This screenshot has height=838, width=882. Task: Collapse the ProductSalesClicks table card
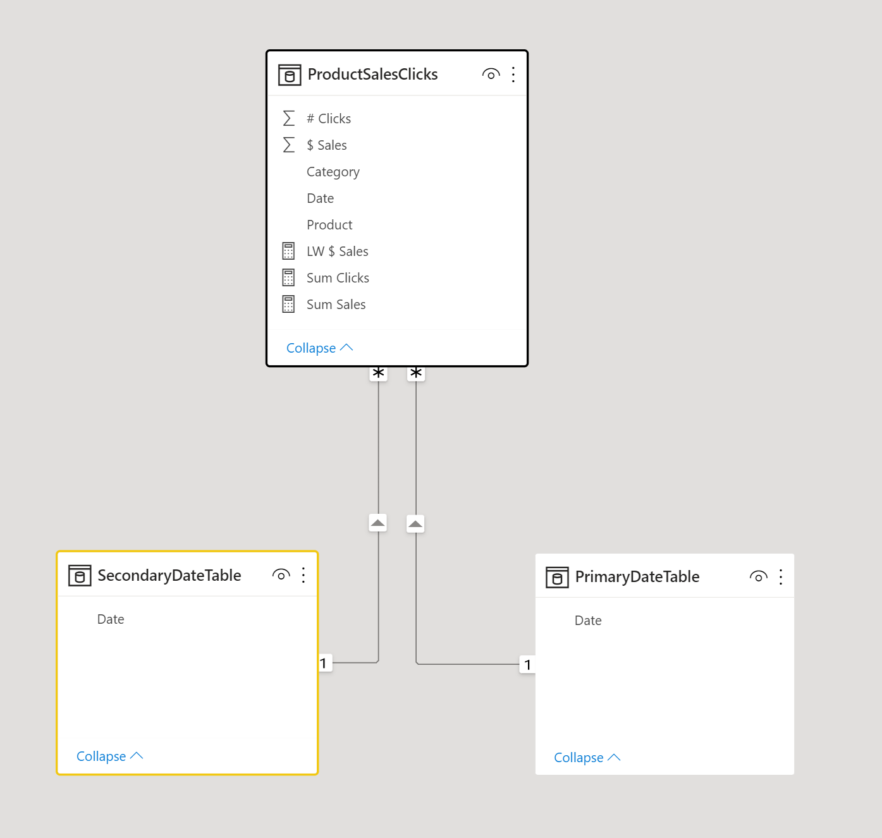coord(319,348)
